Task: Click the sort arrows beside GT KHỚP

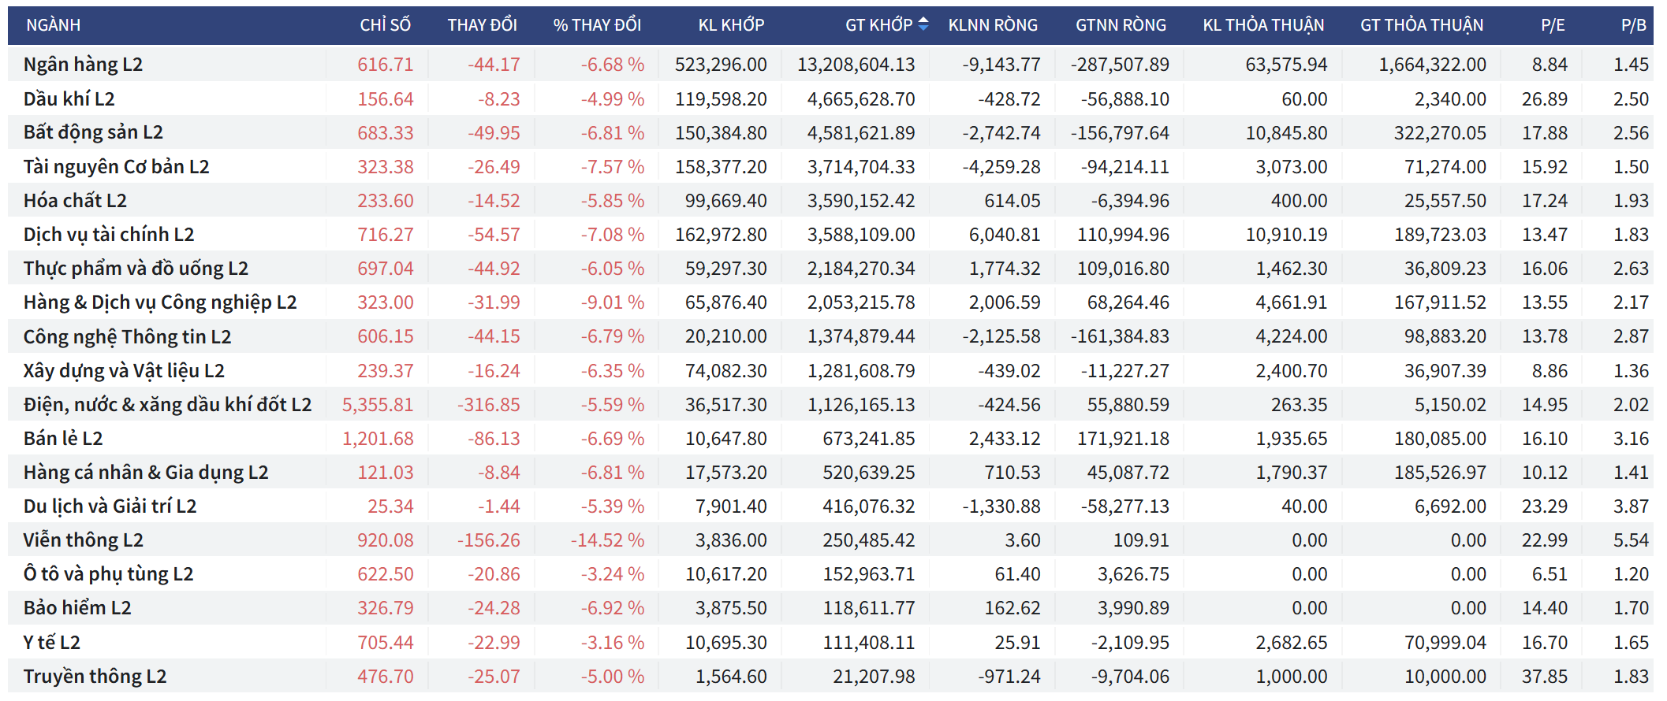Action: 923,24
